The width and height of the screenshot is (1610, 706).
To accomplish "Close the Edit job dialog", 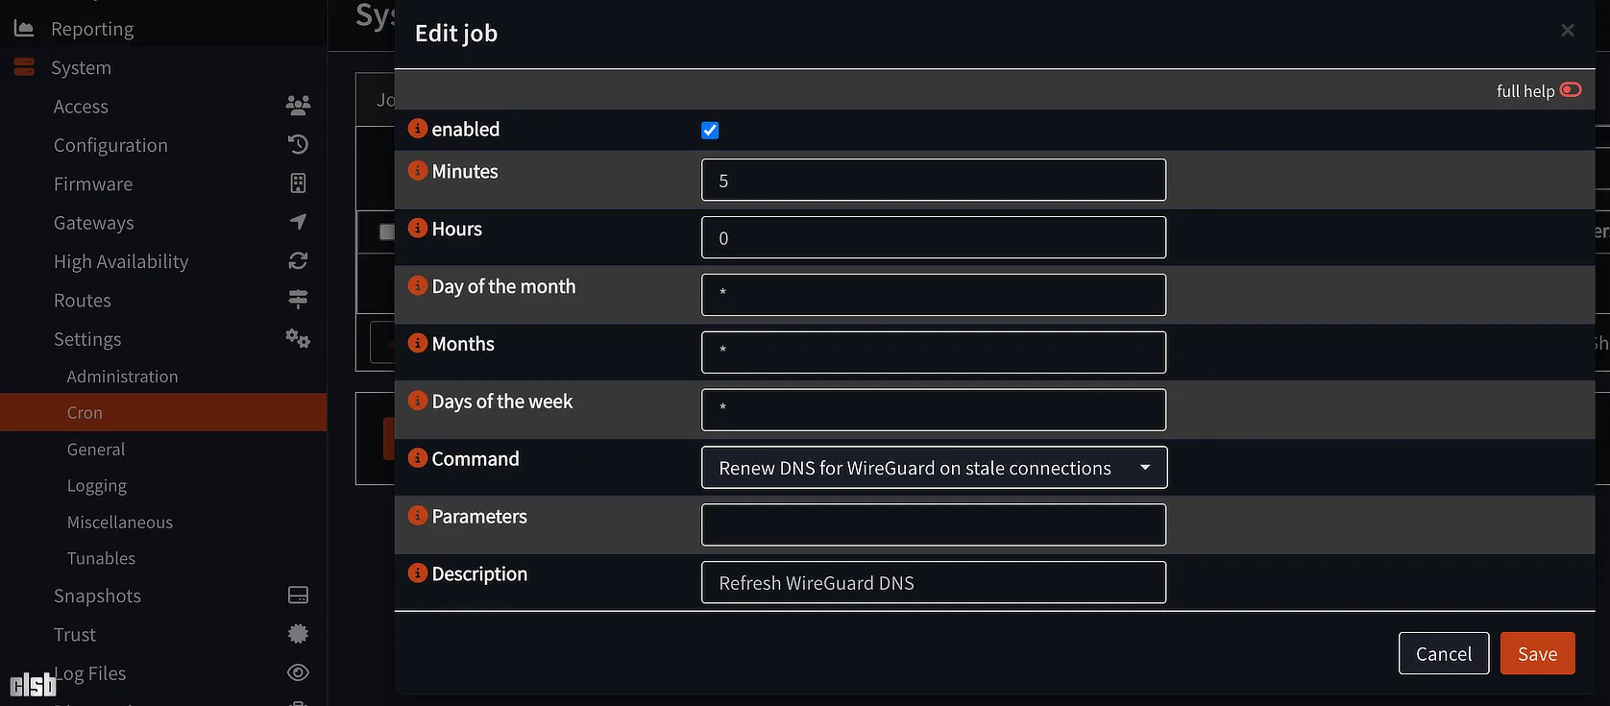I will (1568, 31).
